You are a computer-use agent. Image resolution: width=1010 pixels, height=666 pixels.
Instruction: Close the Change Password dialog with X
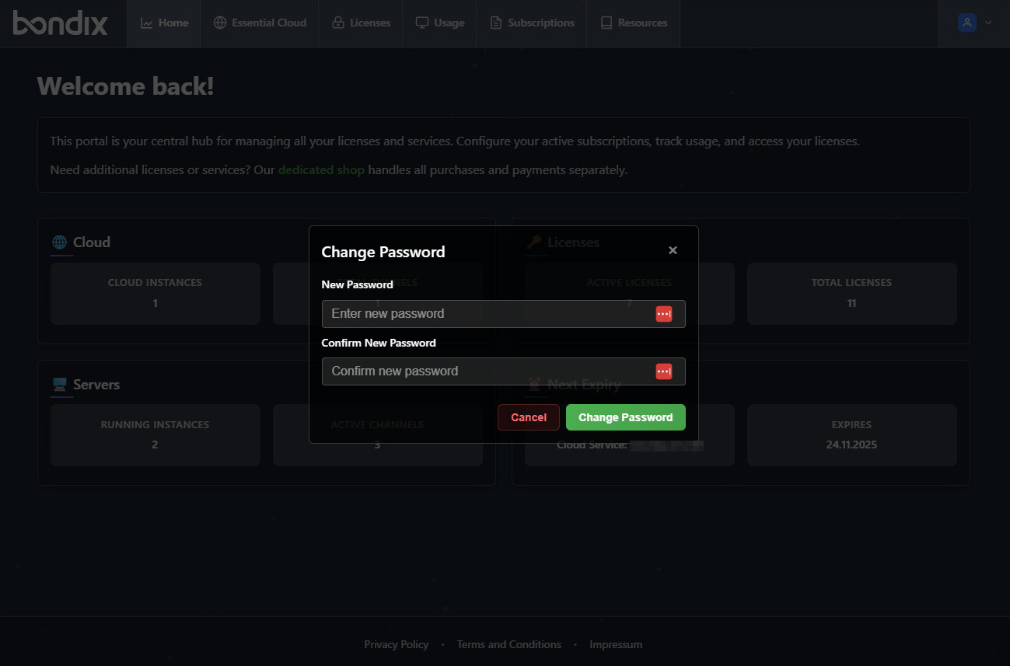[673, 250]
